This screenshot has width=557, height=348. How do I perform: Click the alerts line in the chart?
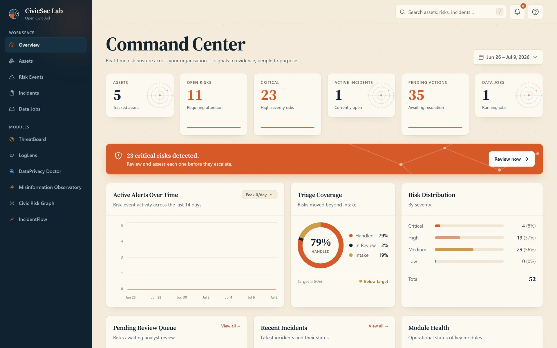pyautogui.click(x=201, y=289)
